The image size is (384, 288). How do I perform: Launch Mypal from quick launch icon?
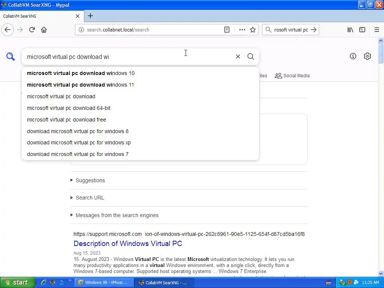(x=52, y=283)
